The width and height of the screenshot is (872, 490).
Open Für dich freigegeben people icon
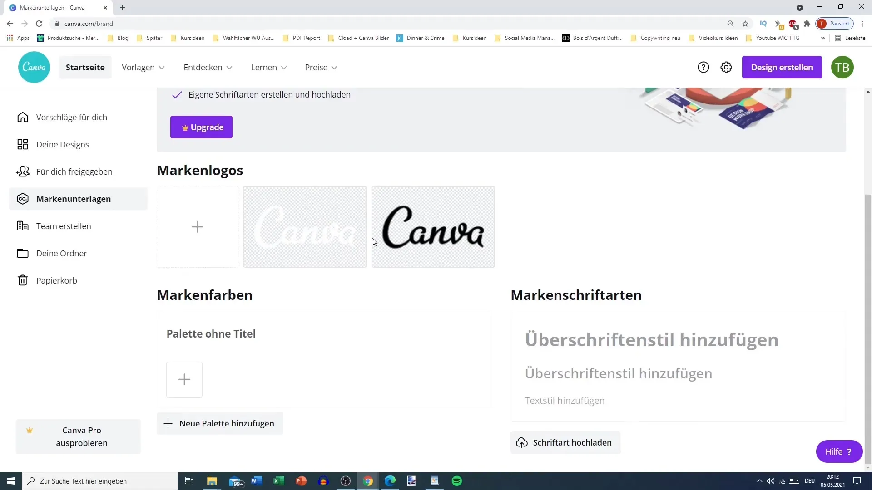23,171
